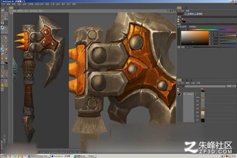Click the viewport zoom camera icon
The height and width of the screenshot is (158, 237).
click(170, 11)
